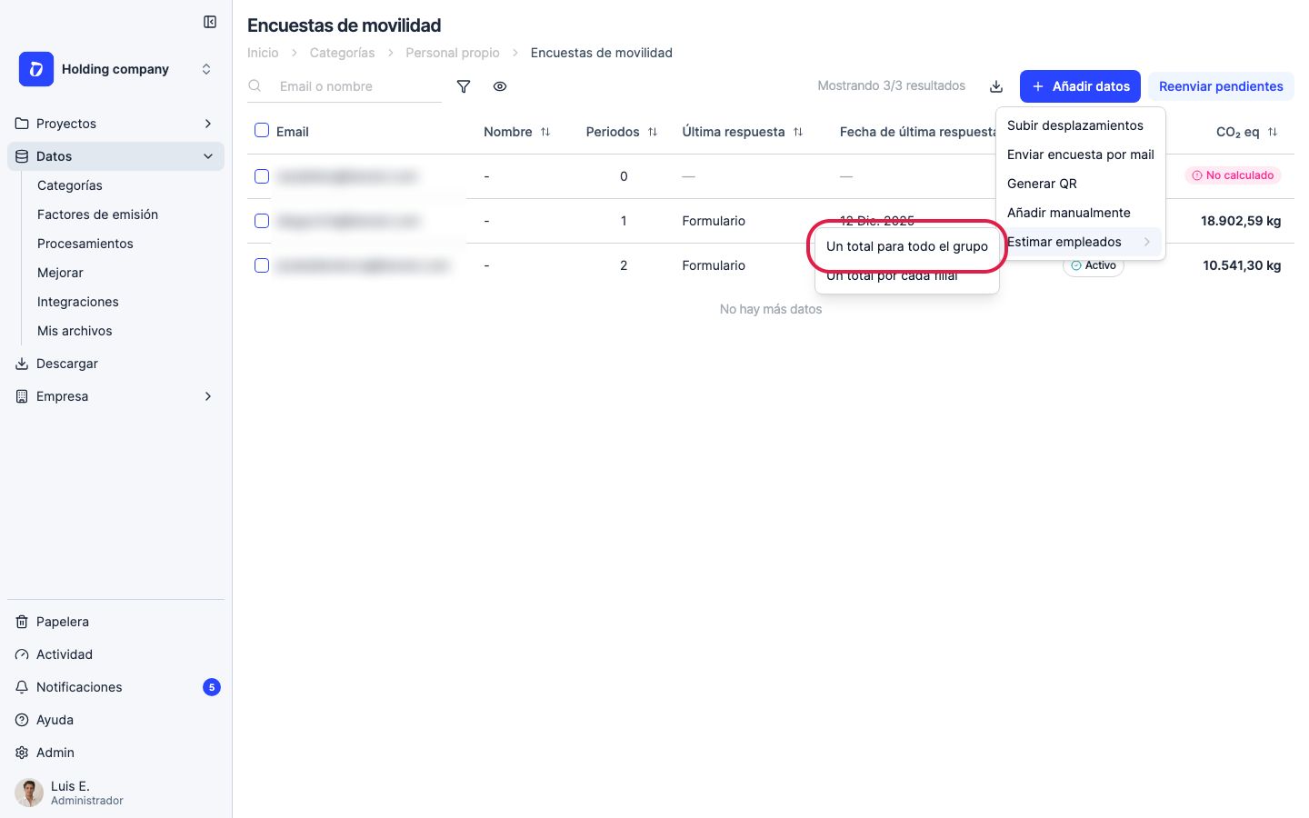Go to Categorías

click(x=70, y=185)
